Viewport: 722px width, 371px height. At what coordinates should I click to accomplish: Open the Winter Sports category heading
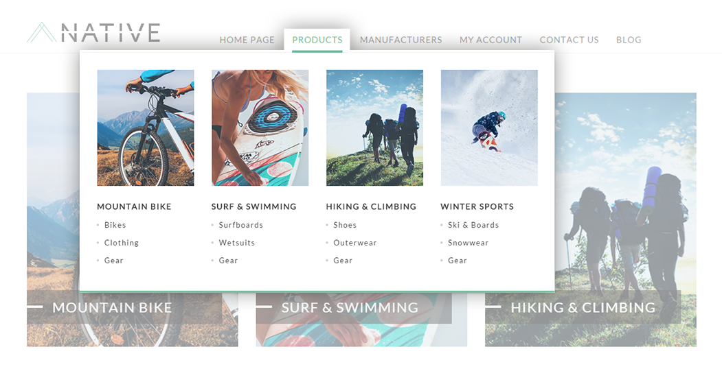click(x=477, y=207)
